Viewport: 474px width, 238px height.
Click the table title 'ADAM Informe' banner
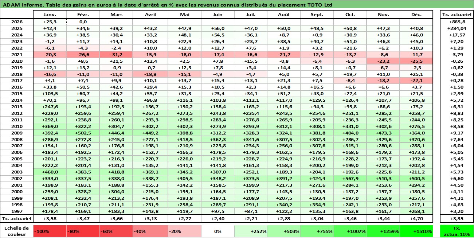click(x=237, y=5)
